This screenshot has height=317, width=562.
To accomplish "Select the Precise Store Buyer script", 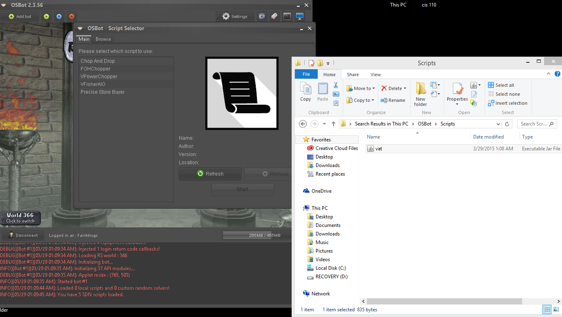I will [126, 92].
